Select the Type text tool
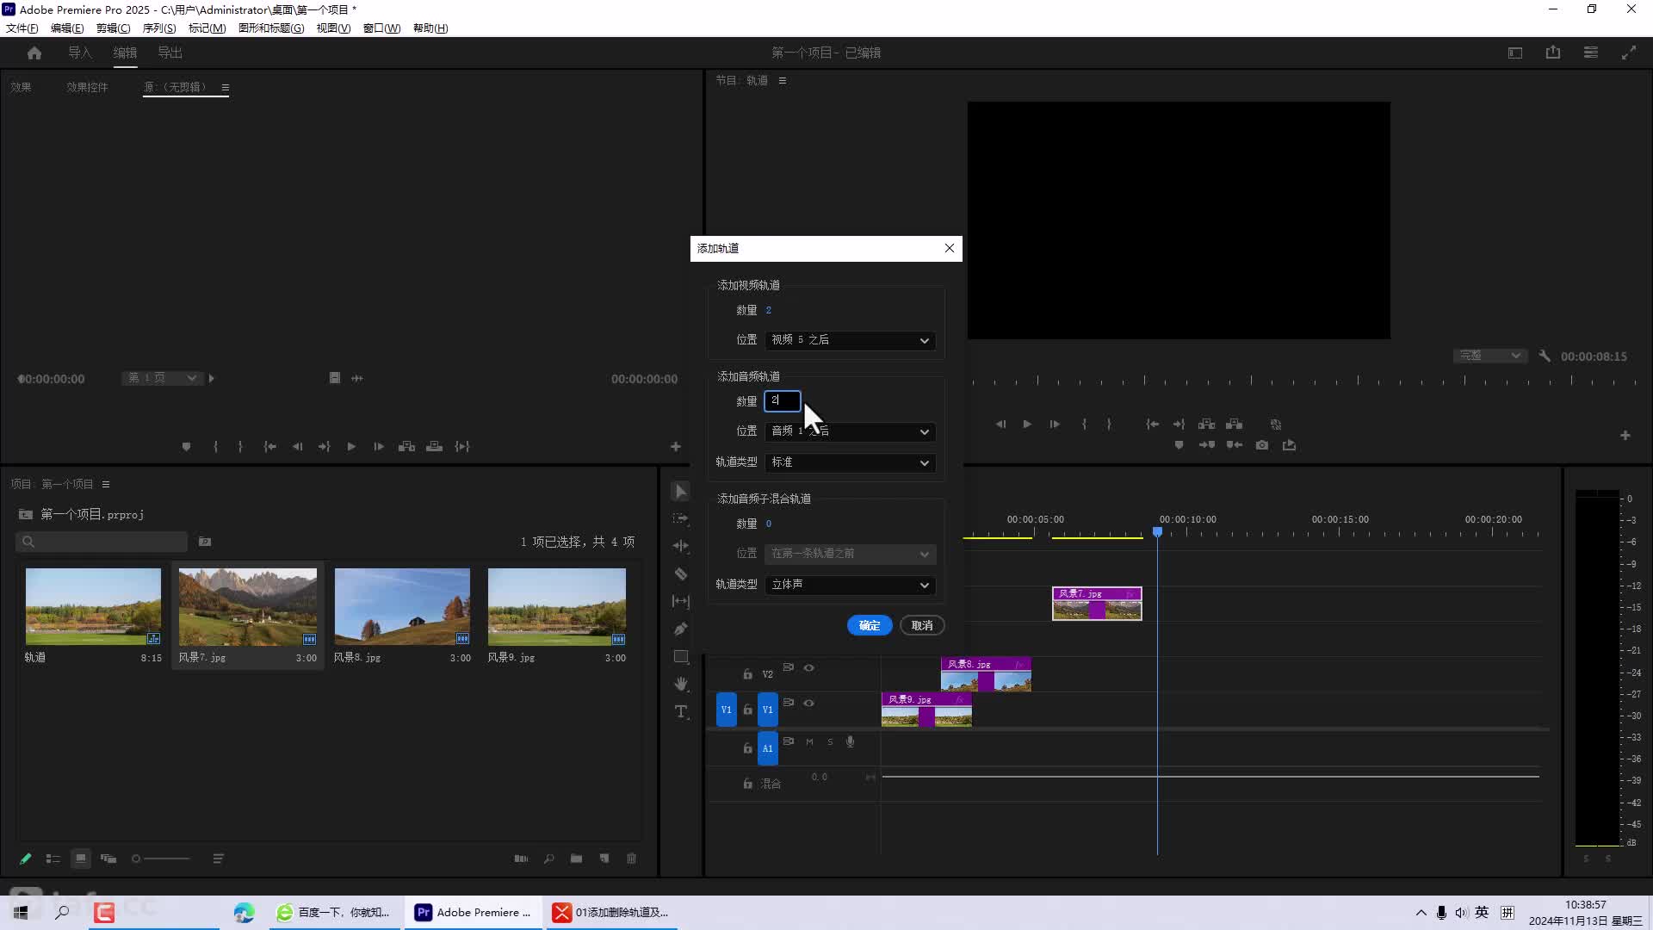The height and width of the screenshot is (930, 1653). pyautogui.click(x=681, y=711)
